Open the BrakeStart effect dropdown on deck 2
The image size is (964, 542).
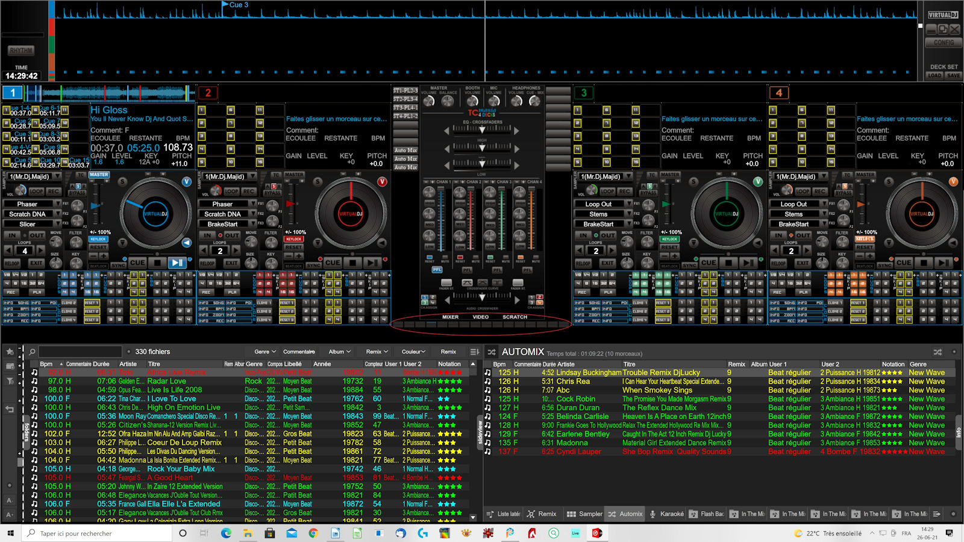[252, 224]
